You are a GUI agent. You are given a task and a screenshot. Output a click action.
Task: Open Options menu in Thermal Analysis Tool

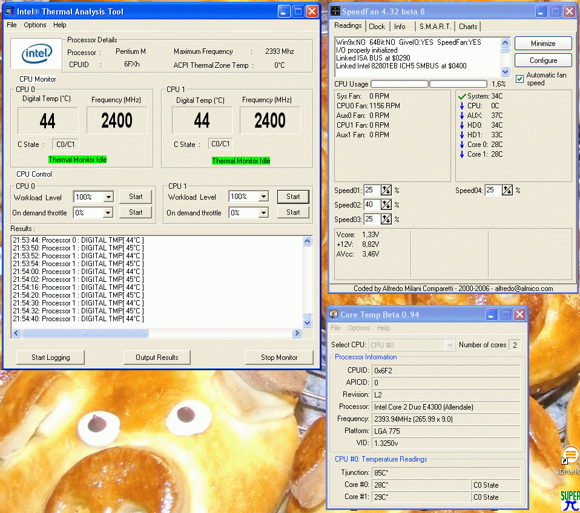coord(35,25)
